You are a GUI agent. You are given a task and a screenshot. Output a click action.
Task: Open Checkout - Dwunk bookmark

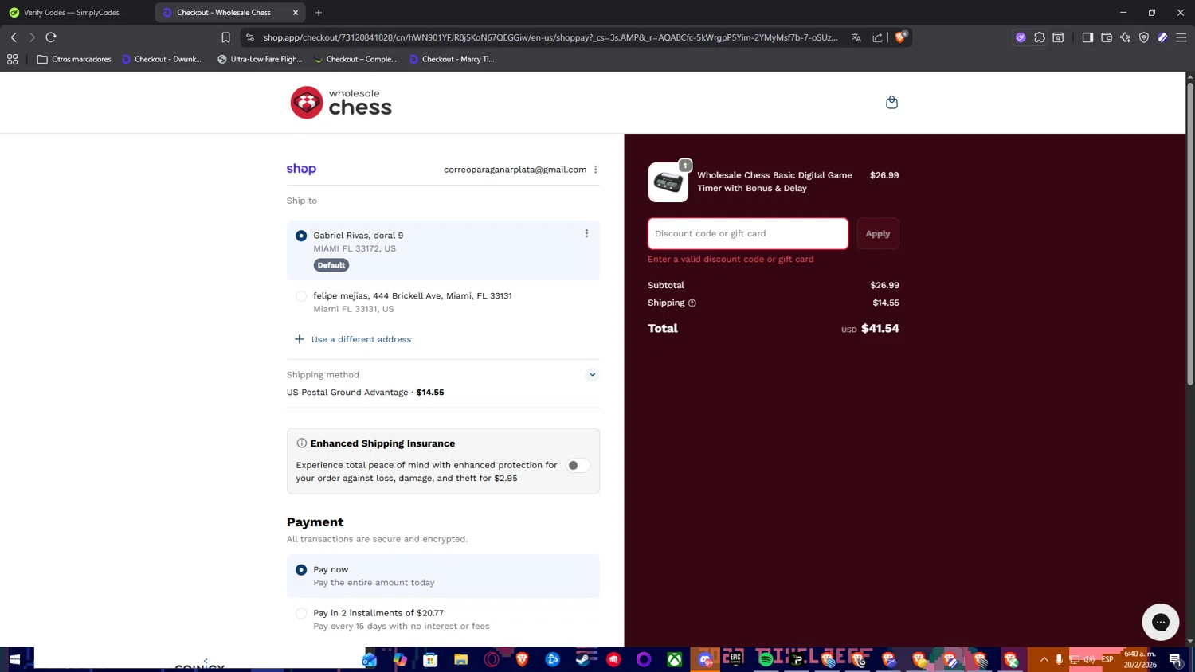pos(162,59)
